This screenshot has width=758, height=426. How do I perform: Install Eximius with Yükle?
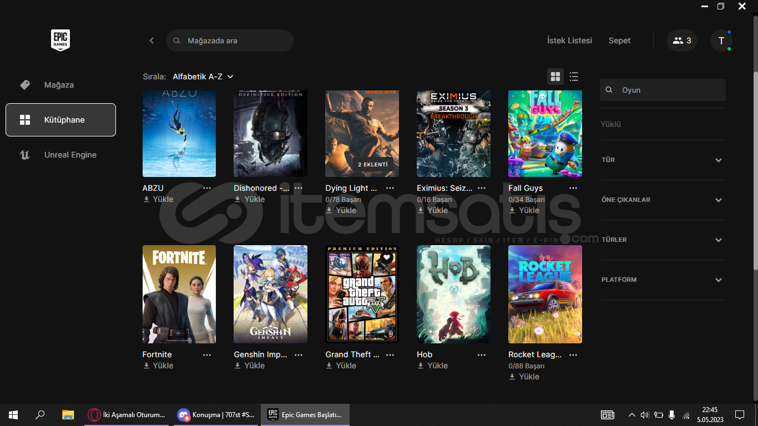tap(433, 210)
